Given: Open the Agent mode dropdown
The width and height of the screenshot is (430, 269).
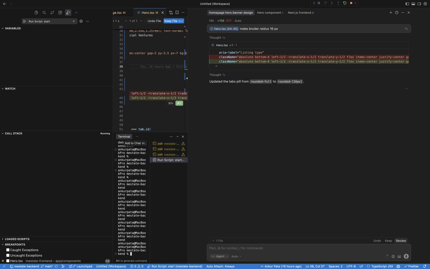Looking at the screenshot, I should [219, 256].
